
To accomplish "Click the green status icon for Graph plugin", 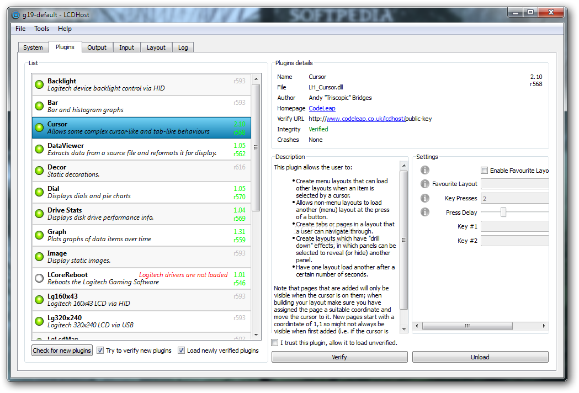I will click(39, 235).
